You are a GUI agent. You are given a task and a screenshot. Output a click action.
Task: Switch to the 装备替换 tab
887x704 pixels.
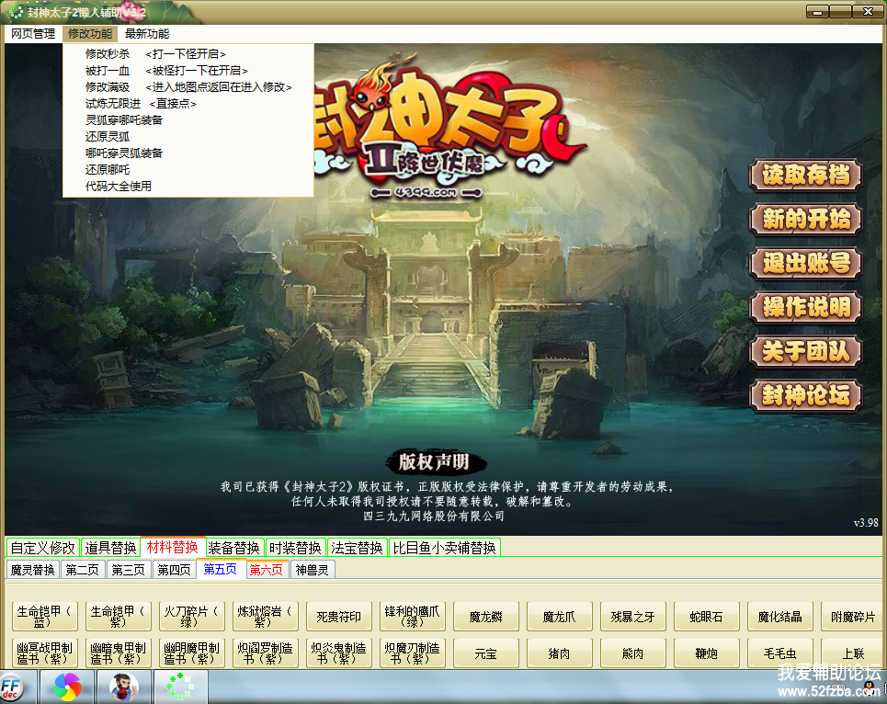[233, 548]
